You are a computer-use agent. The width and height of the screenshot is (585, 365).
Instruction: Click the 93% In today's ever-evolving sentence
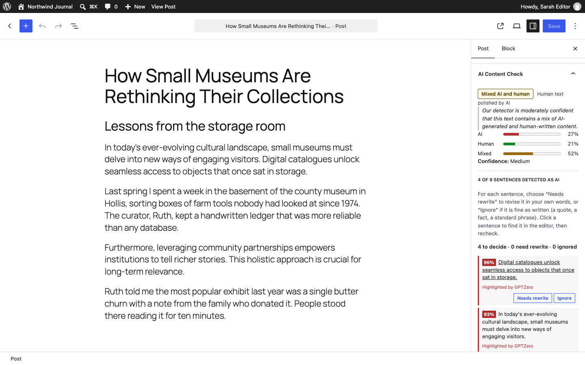point(525,325)
